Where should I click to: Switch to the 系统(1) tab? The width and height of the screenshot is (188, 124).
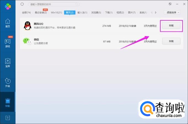click(x=143, y=12)
